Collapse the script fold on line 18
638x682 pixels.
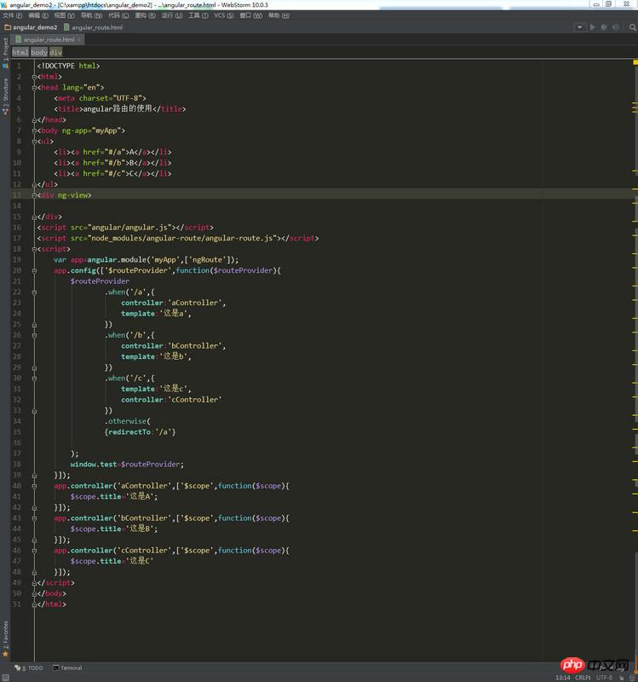[34, 250]
